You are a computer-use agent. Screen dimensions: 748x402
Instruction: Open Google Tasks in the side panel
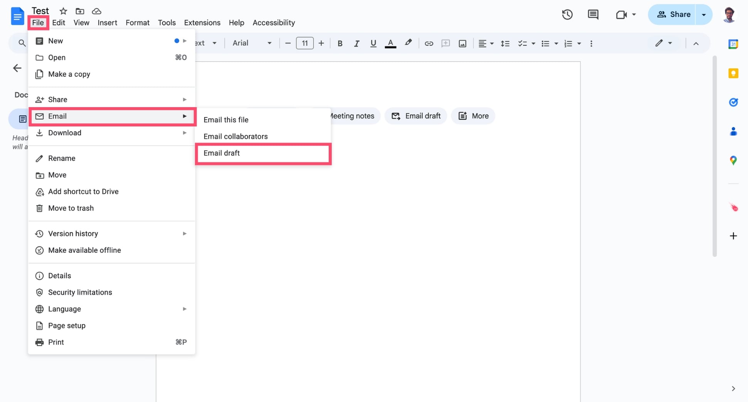[733, 102]
